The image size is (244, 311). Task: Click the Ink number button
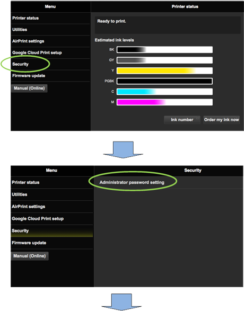(182, 120)
